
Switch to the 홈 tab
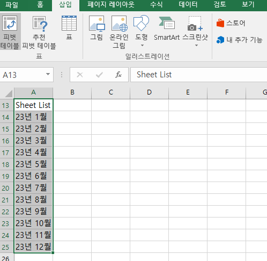tap(40, 4)
